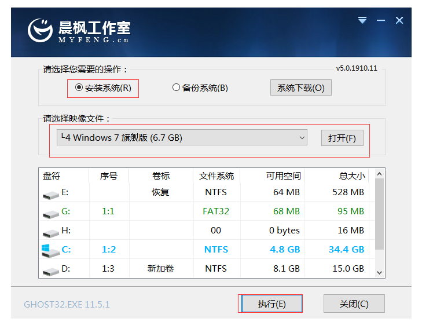Select the 安装系统(R) radio option
The image size is (422, 329).
(x=79, y=88)
